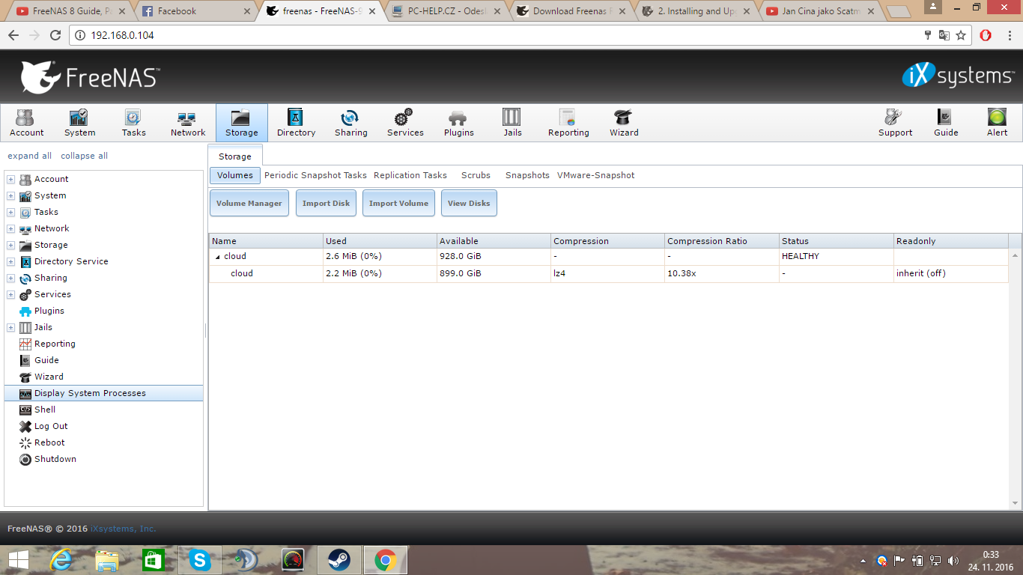Switch to Replication Tasks tab

(x=410, y=175)
